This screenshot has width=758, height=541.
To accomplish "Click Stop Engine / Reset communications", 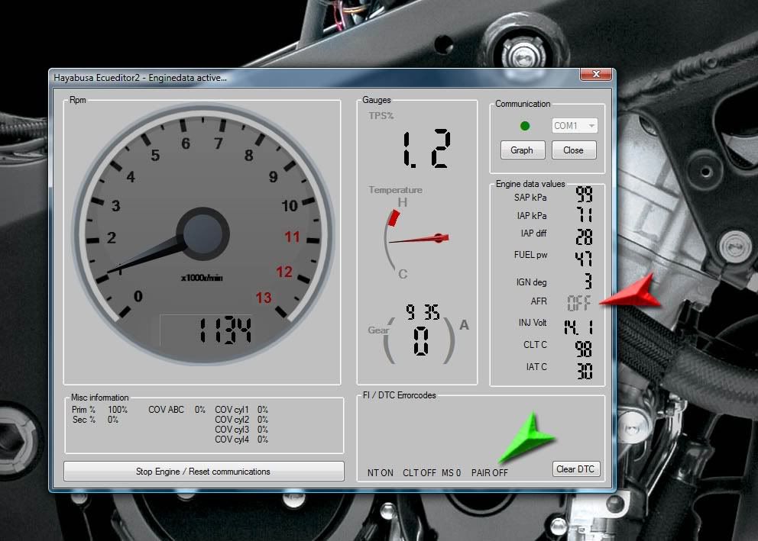I will [x=203, y=472].
